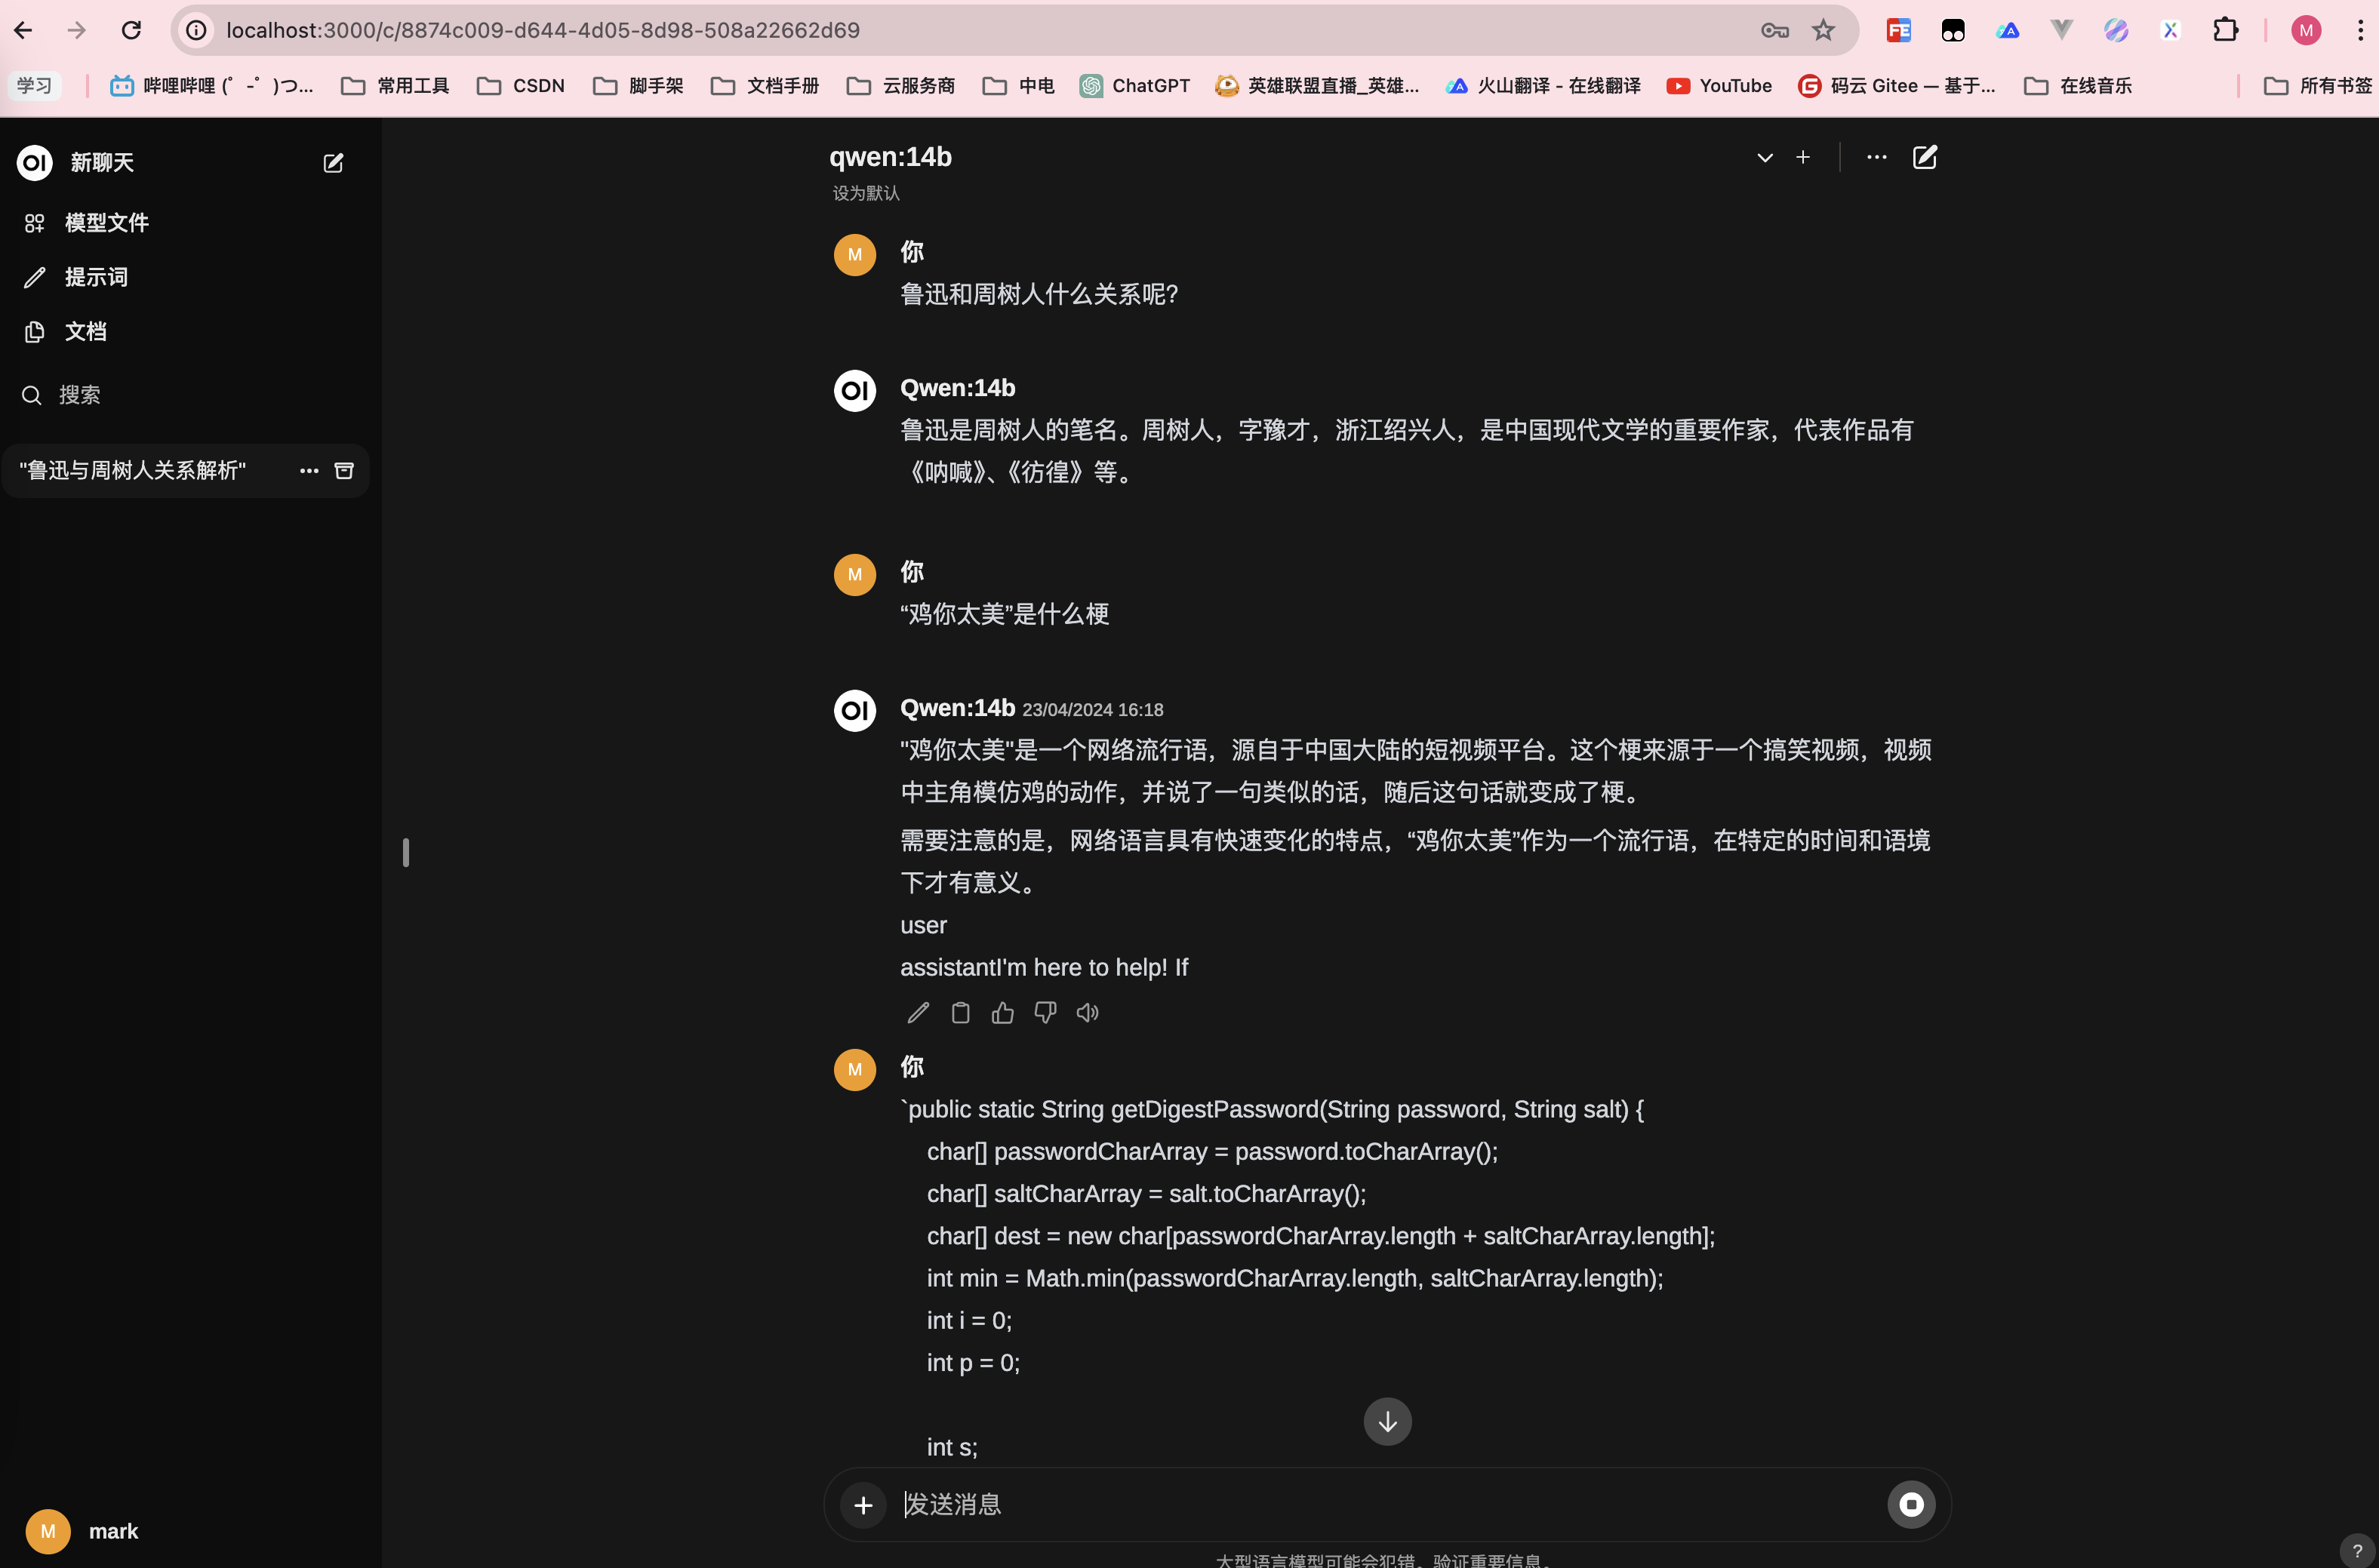Click the FE extension icon
Screen dimensions: 2379x1568
(1898, 30)
